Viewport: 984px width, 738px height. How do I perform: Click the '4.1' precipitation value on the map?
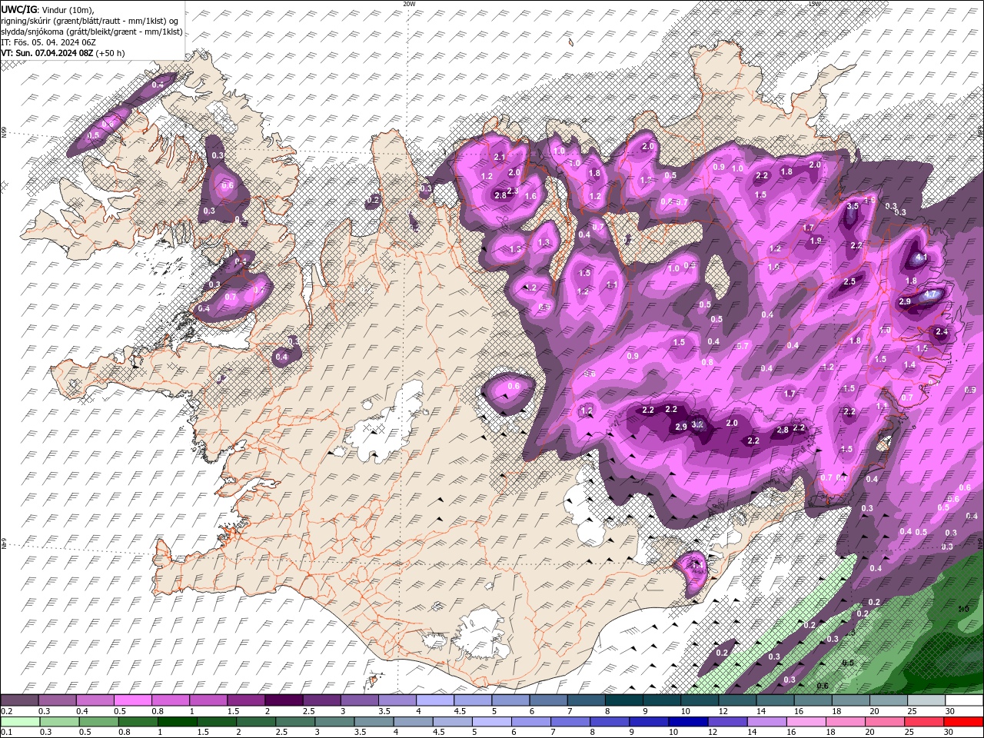tap(923, 258)
